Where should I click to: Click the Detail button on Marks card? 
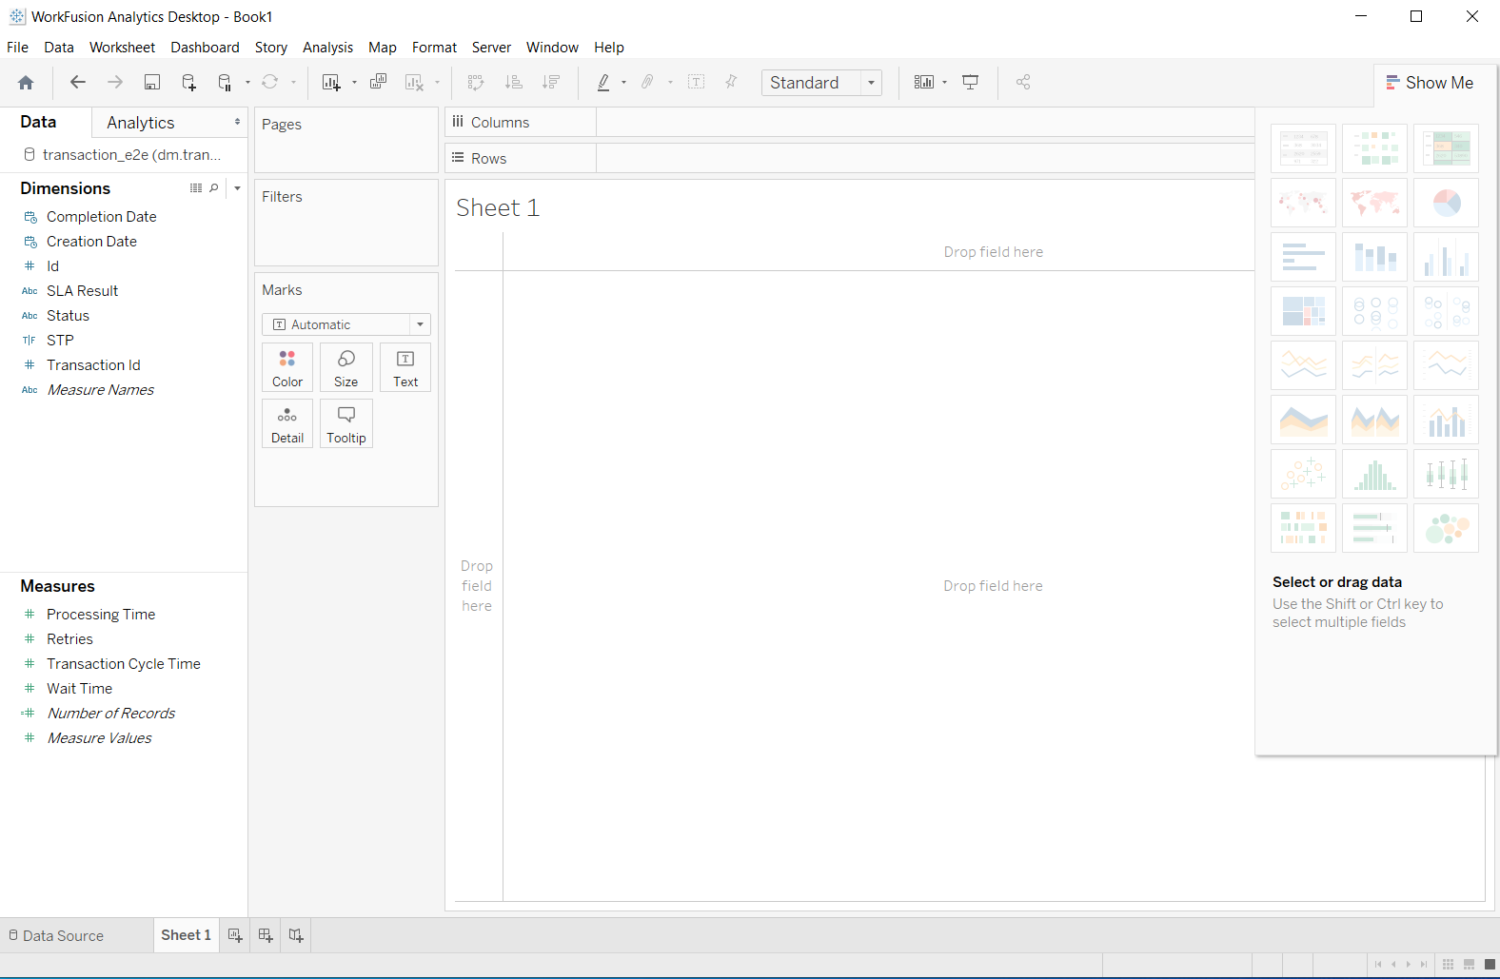287,424
